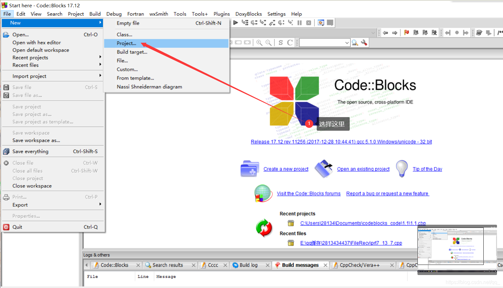Screen dimensions: 503x288
Task: Click the preview thumbnail in the corner
Action: 457,250
